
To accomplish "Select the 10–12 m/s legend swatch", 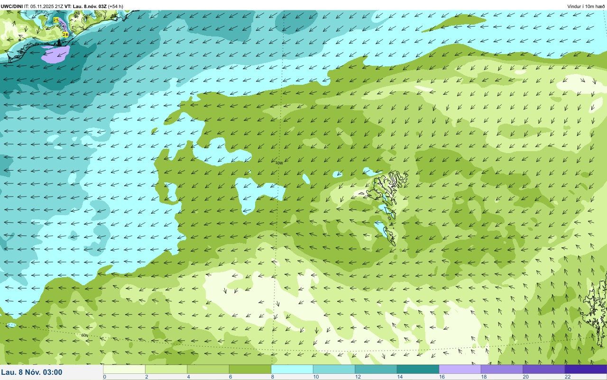I will tap(334, 369).
